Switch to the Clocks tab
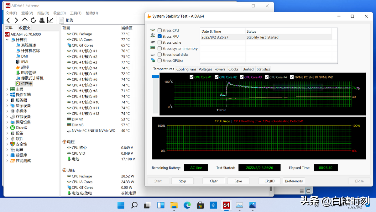This screenshot has height=212, width=376. [233, 69]
